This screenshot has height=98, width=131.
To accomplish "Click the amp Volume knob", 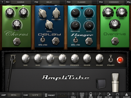I will point(99,58).
